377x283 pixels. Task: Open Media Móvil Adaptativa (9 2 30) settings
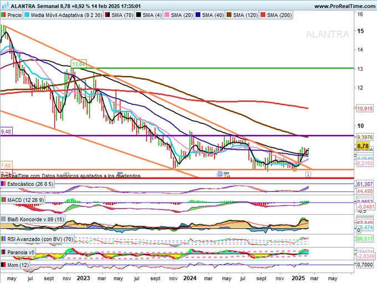click(x=67, y=15)
